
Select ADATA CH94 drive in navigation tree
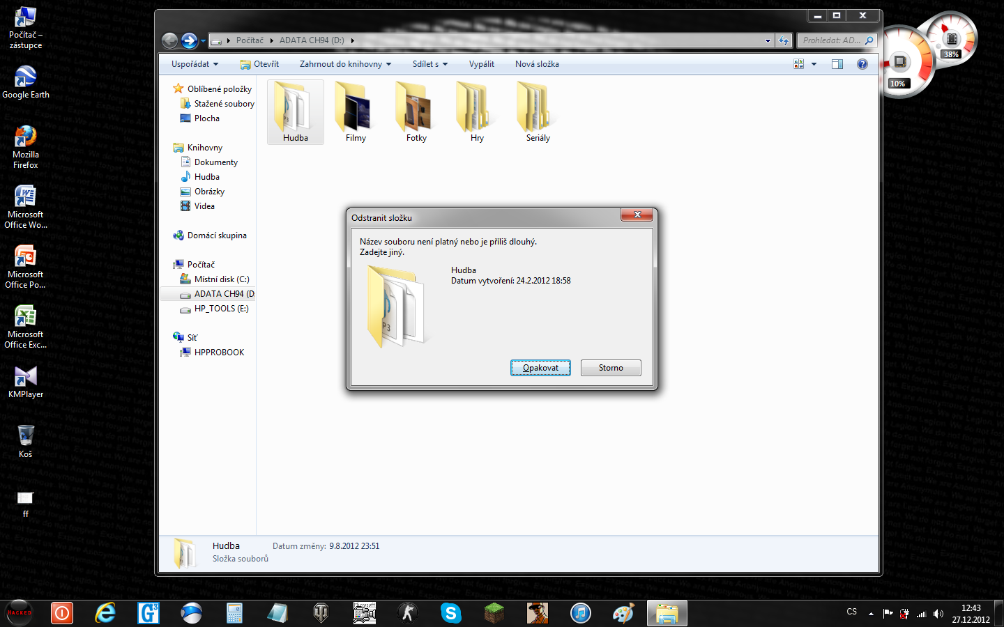point(208,294)
